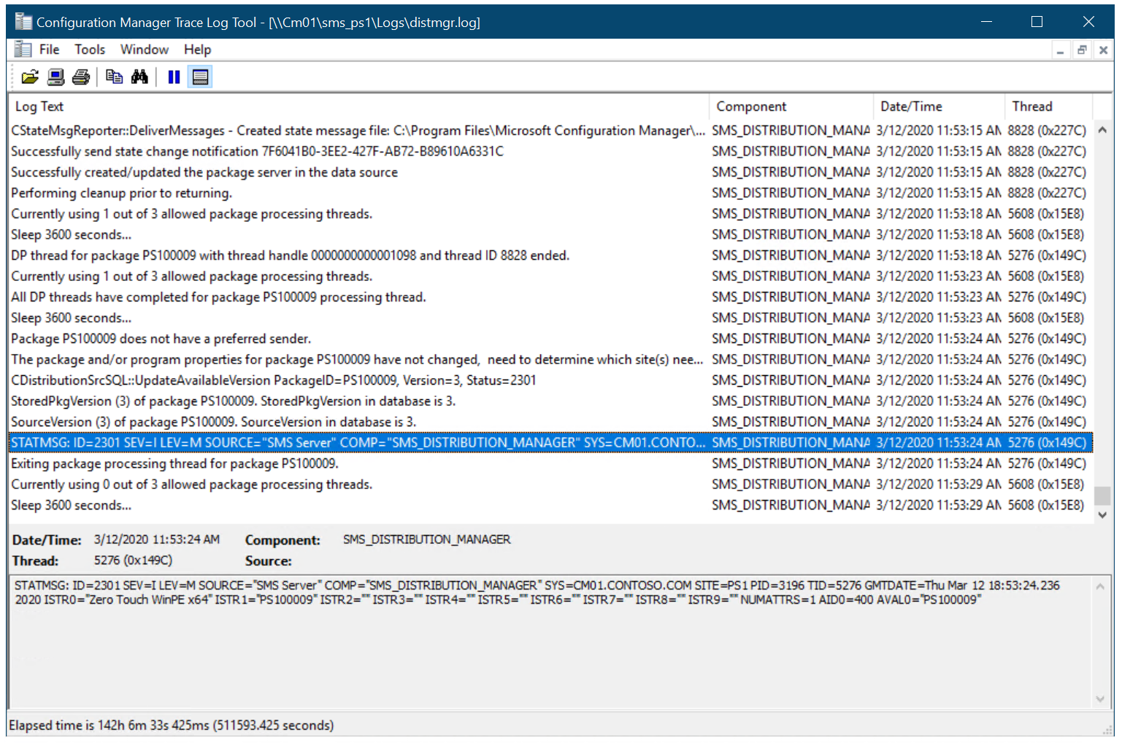Viewport: 1122px width, 743px height.
Task: Print the log via the printer icon
Action: [x=81, y=77]
